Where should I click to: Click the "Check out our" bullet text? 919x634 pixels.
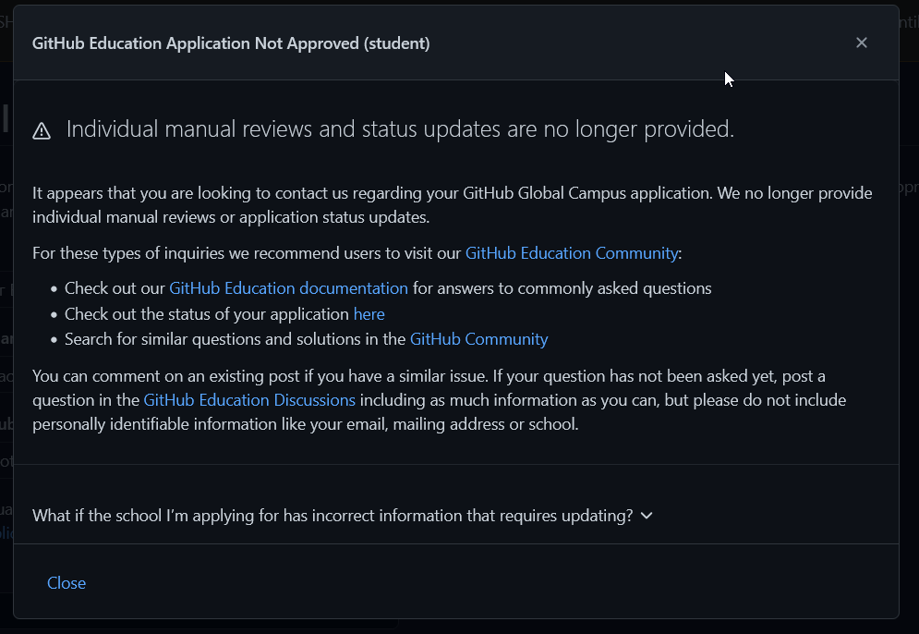pyautogui.click(x=115, y=288)
